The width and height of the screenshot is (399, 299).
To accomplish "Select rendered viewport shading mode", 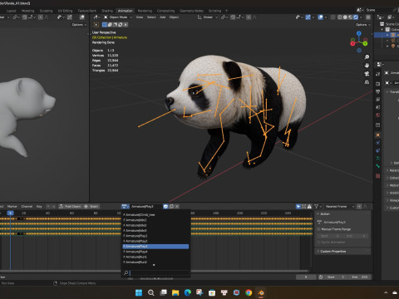I will (356, 17).
